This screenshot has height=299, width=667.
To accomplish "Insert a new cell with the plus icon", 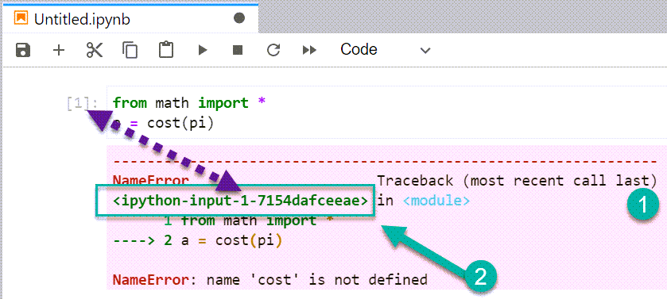I will pyautogui.click(x=58, y=50).
